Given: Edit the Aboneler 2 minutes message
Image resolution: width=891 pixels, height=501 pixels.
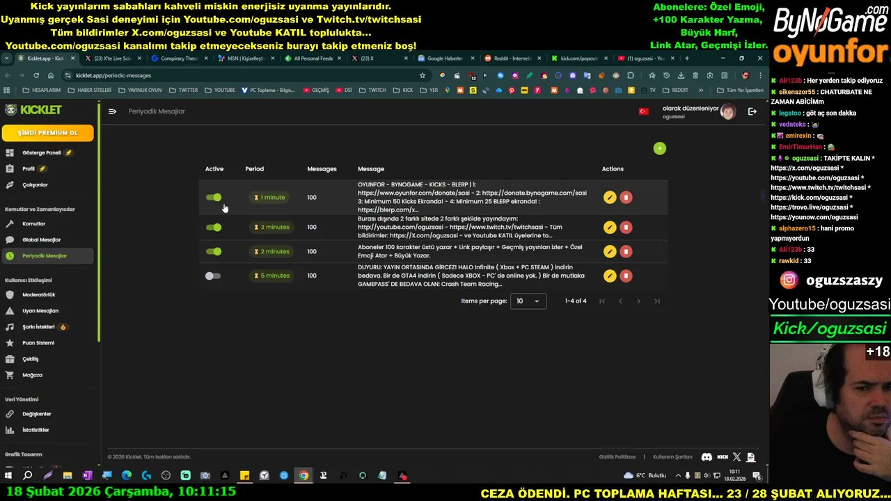Looking at the screenshot, I should (610, 251).
